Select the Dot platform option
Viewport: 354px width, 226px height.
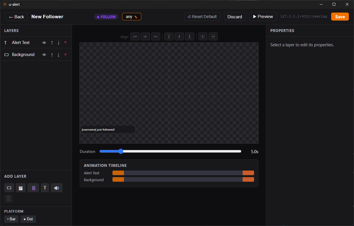pos(28,219)
